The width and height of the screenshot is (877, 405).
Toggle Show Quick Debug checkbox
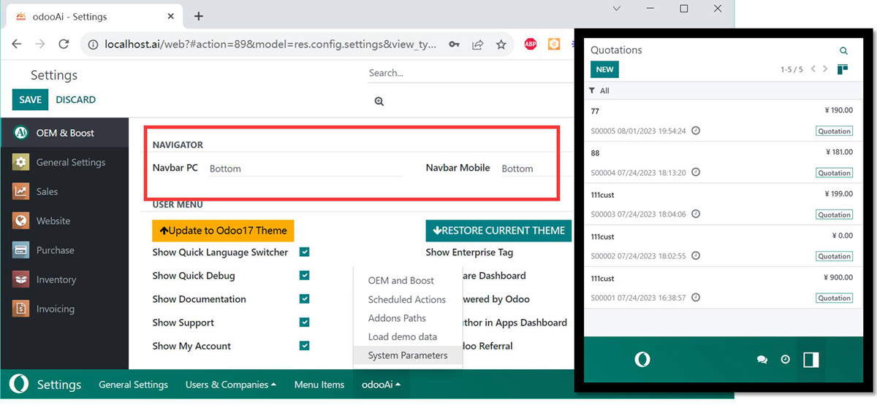[x=305, y=275]
